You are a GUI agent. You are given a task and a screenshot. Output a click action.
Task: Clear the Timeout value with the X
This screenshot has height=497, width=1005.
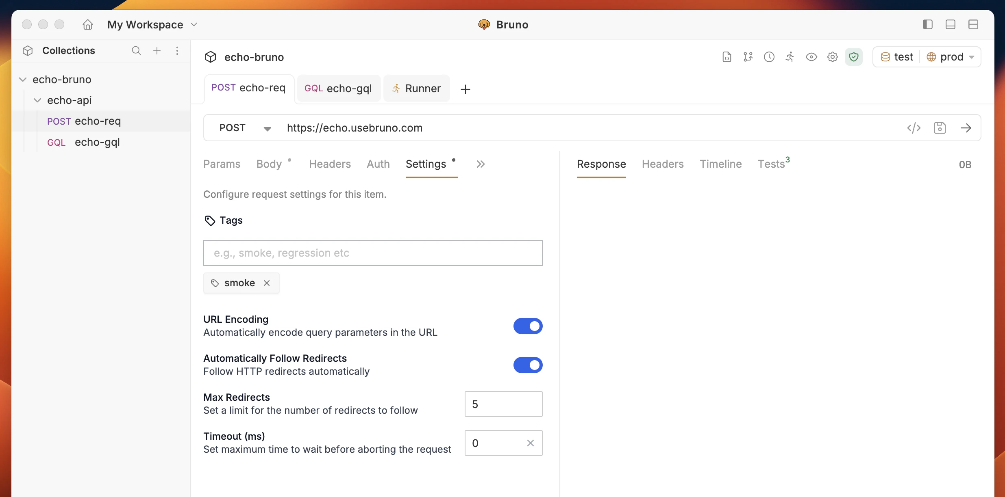tap(530, 443)
